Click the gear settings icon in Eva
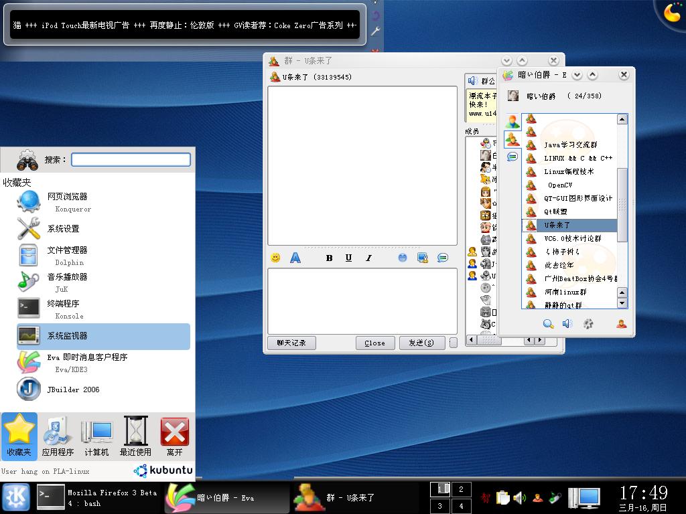The image size is (686, 514). pos(588,324)
